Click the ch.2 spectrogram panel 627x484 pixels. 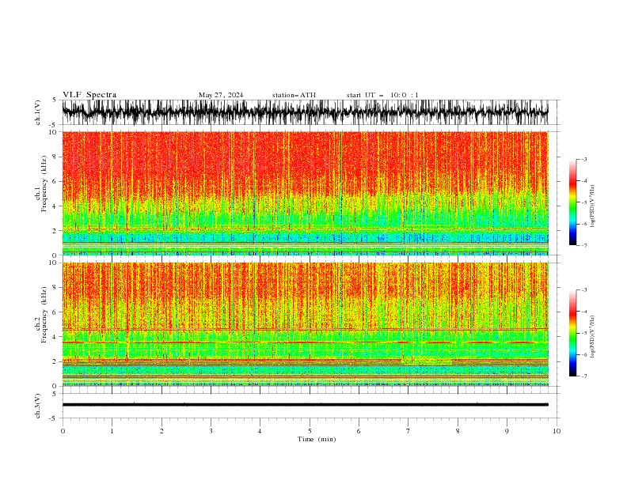305,324
